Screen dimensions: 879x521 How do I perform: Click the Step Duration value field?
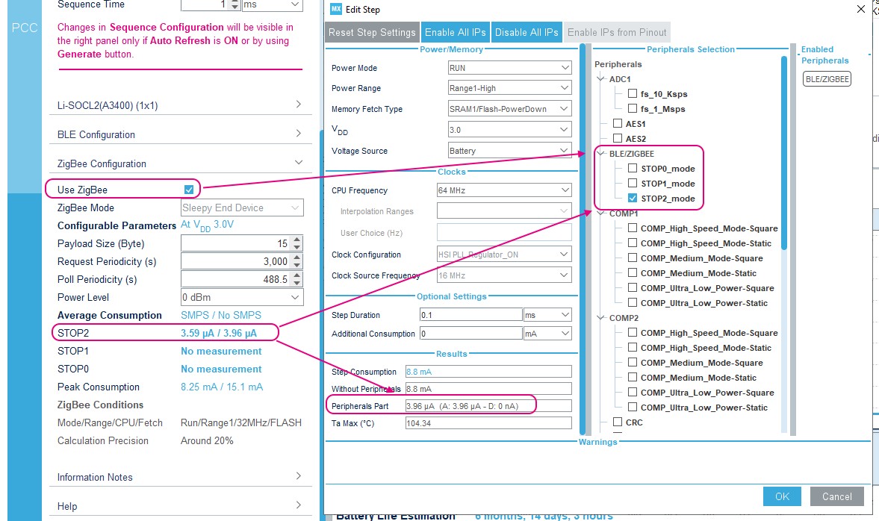[471, 315]
